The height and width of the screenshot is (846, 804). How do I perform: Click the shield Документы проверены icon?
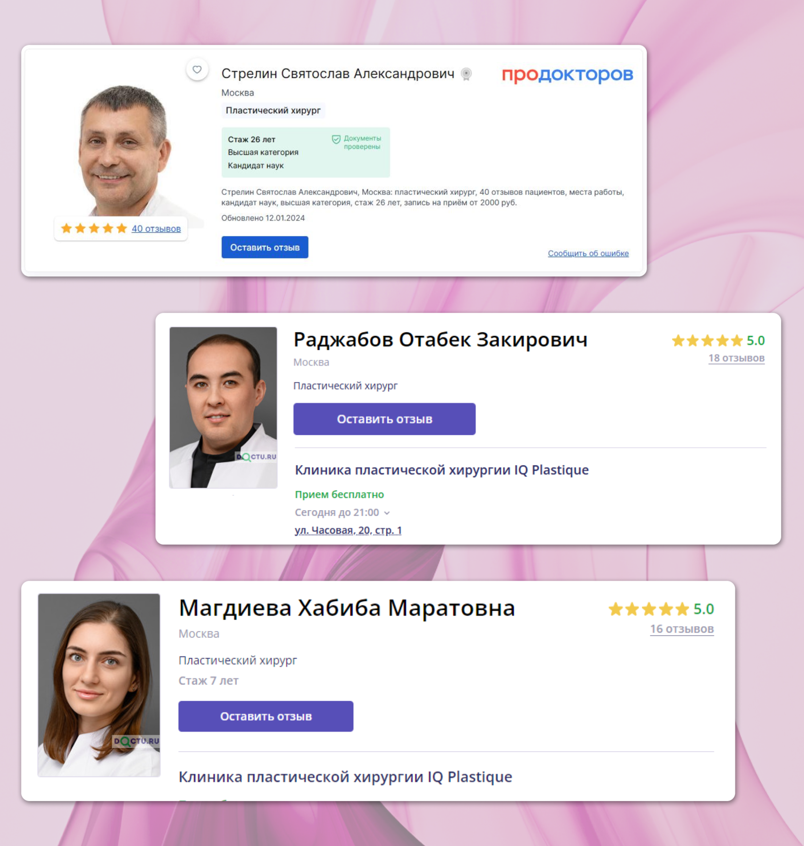[x=336, y=139]
